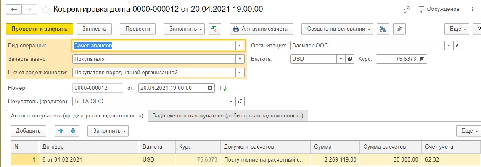The image size is (481, 167).
Task: Open the Еще menu in top toolbar
Action: [457, 29]
